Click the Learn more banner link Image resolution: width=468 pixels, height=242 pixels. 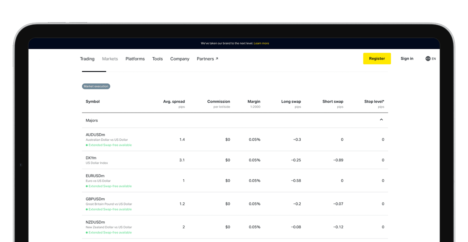click(x=261, y=43)
